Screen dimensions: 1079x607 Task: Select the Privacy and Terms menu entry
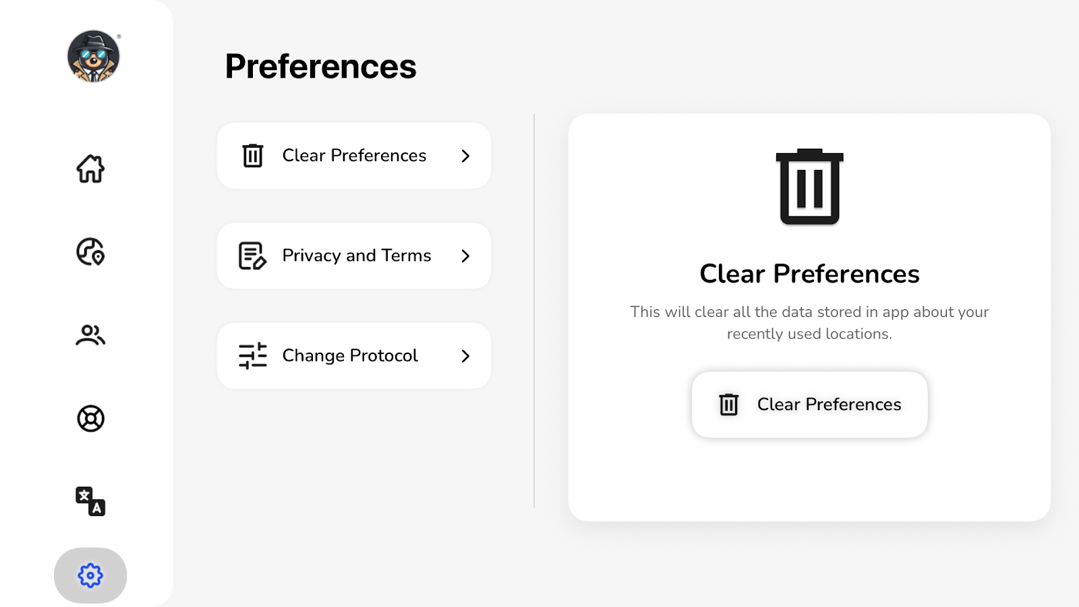coord(356,256)
